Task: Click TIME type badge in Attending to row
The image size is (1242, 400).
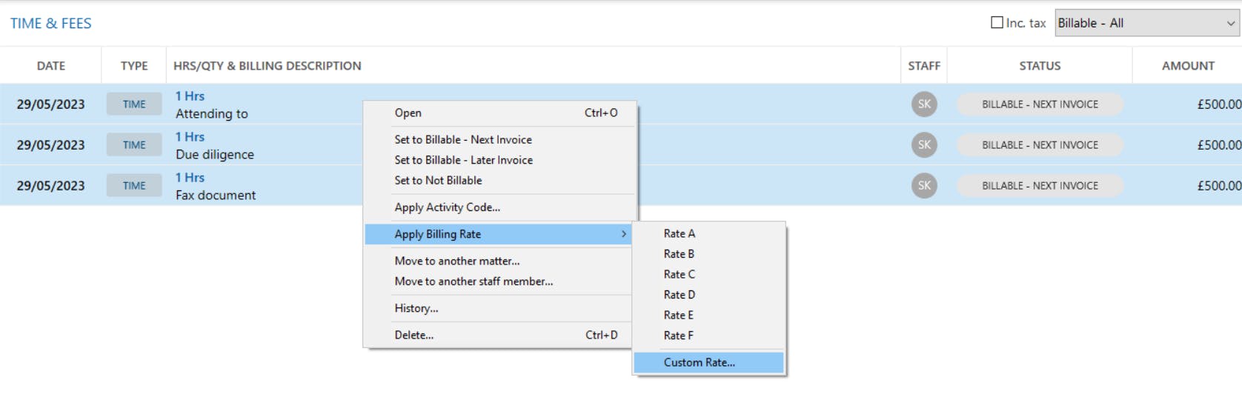Action: 134,104
